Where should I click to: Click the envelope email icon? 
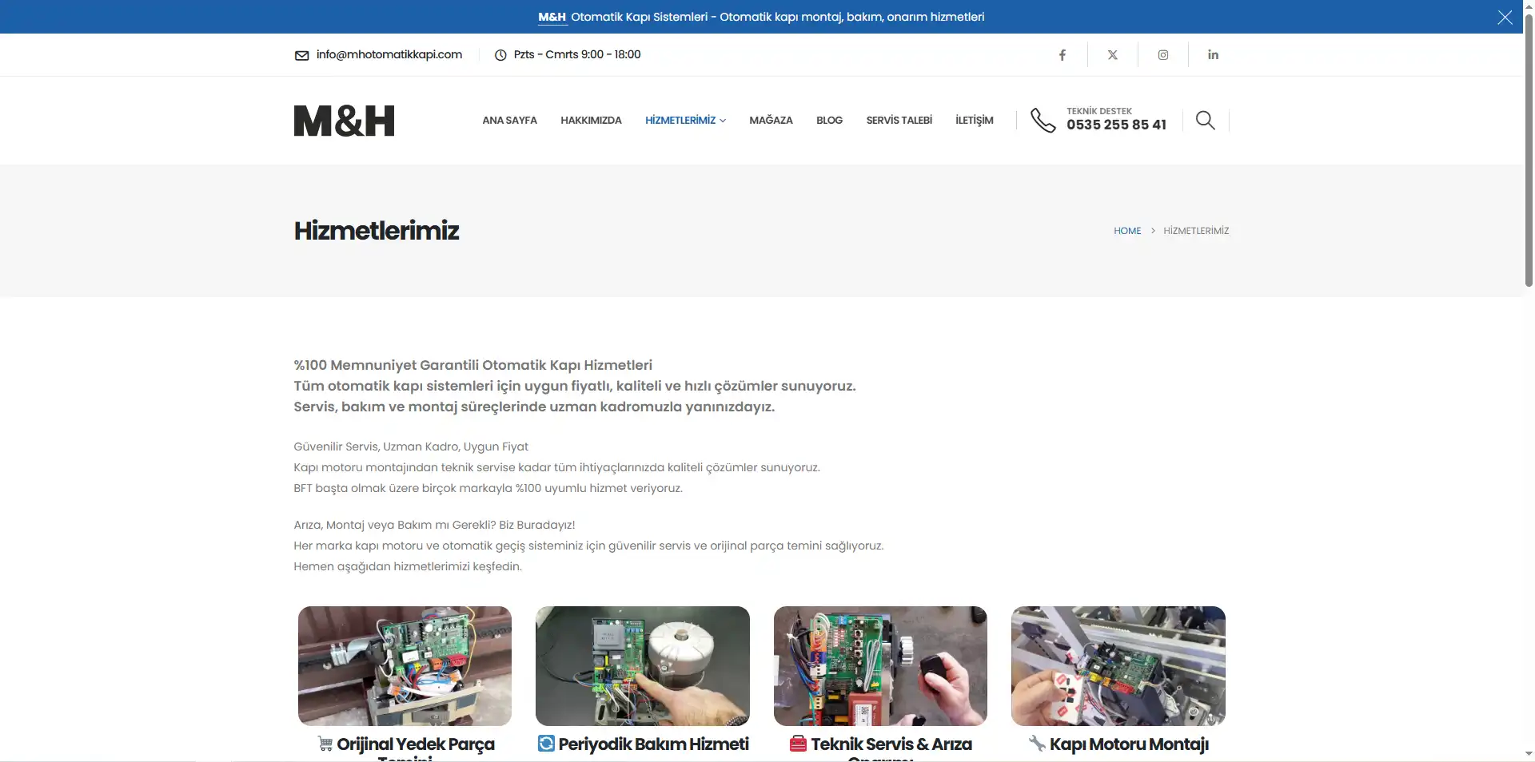301,55
